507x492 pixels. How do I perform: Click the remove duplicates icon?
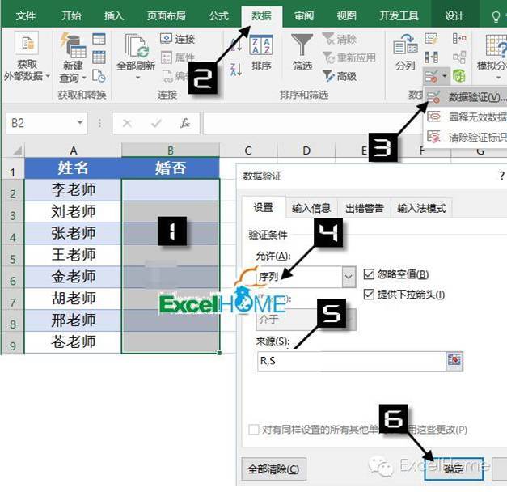[x=431, y=57]
